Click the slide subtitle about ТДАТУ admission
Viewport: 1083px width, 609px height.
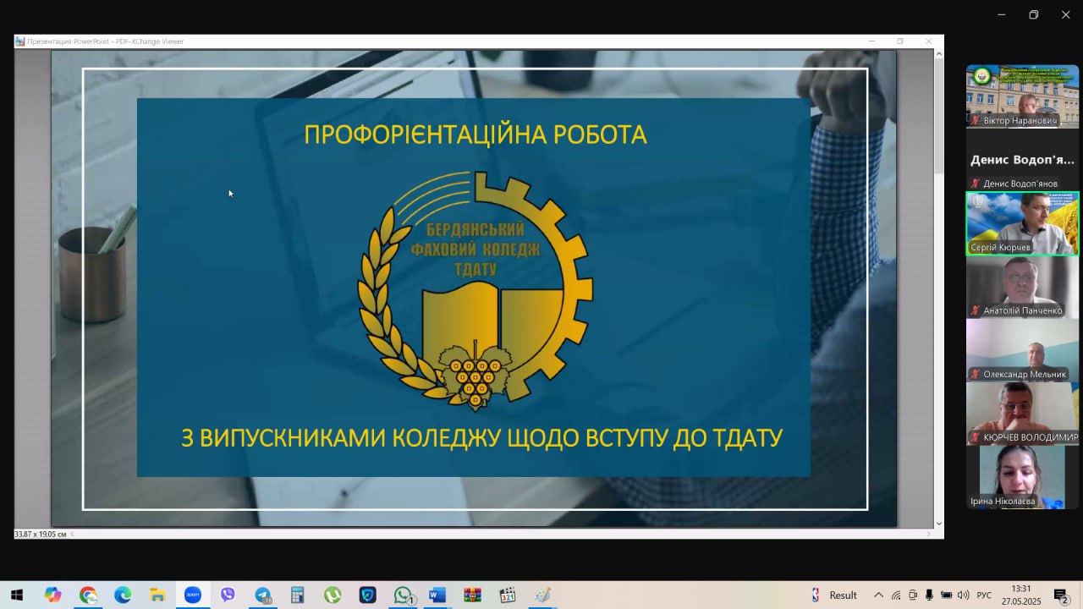481,438
